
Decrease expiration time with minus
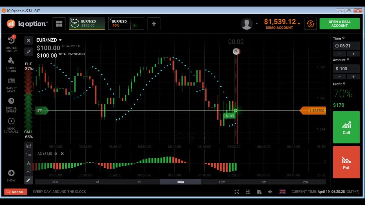339,54
